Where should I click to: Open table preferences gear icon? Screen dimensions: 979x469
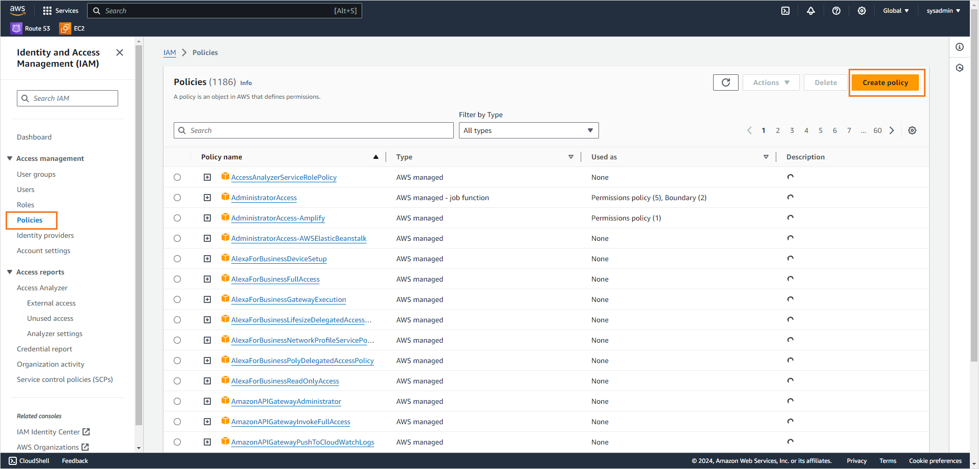(x=912, y=130)
